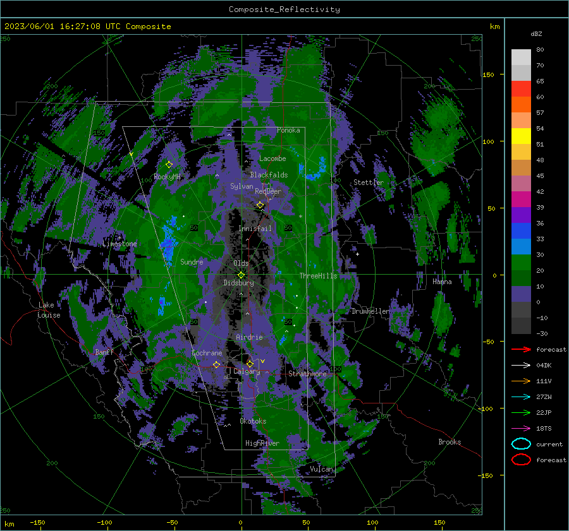Click the yellow diamond marker at RedDeer
The width and height of the screenshot is (569, 531).
[x=260, y=205]
